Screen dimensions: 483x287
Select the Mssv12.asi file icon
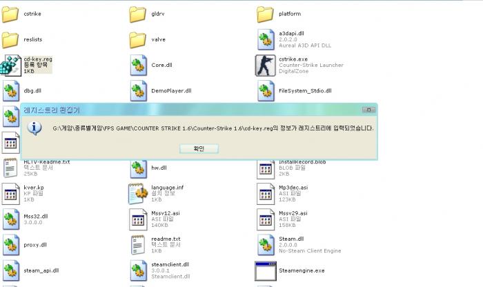[138, 219]
